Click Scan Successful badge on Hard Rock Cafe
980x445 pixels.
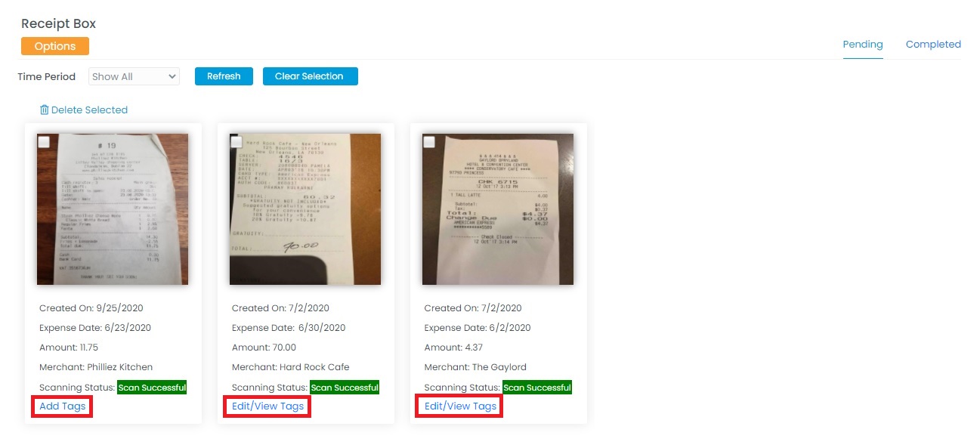pos(345,388)
